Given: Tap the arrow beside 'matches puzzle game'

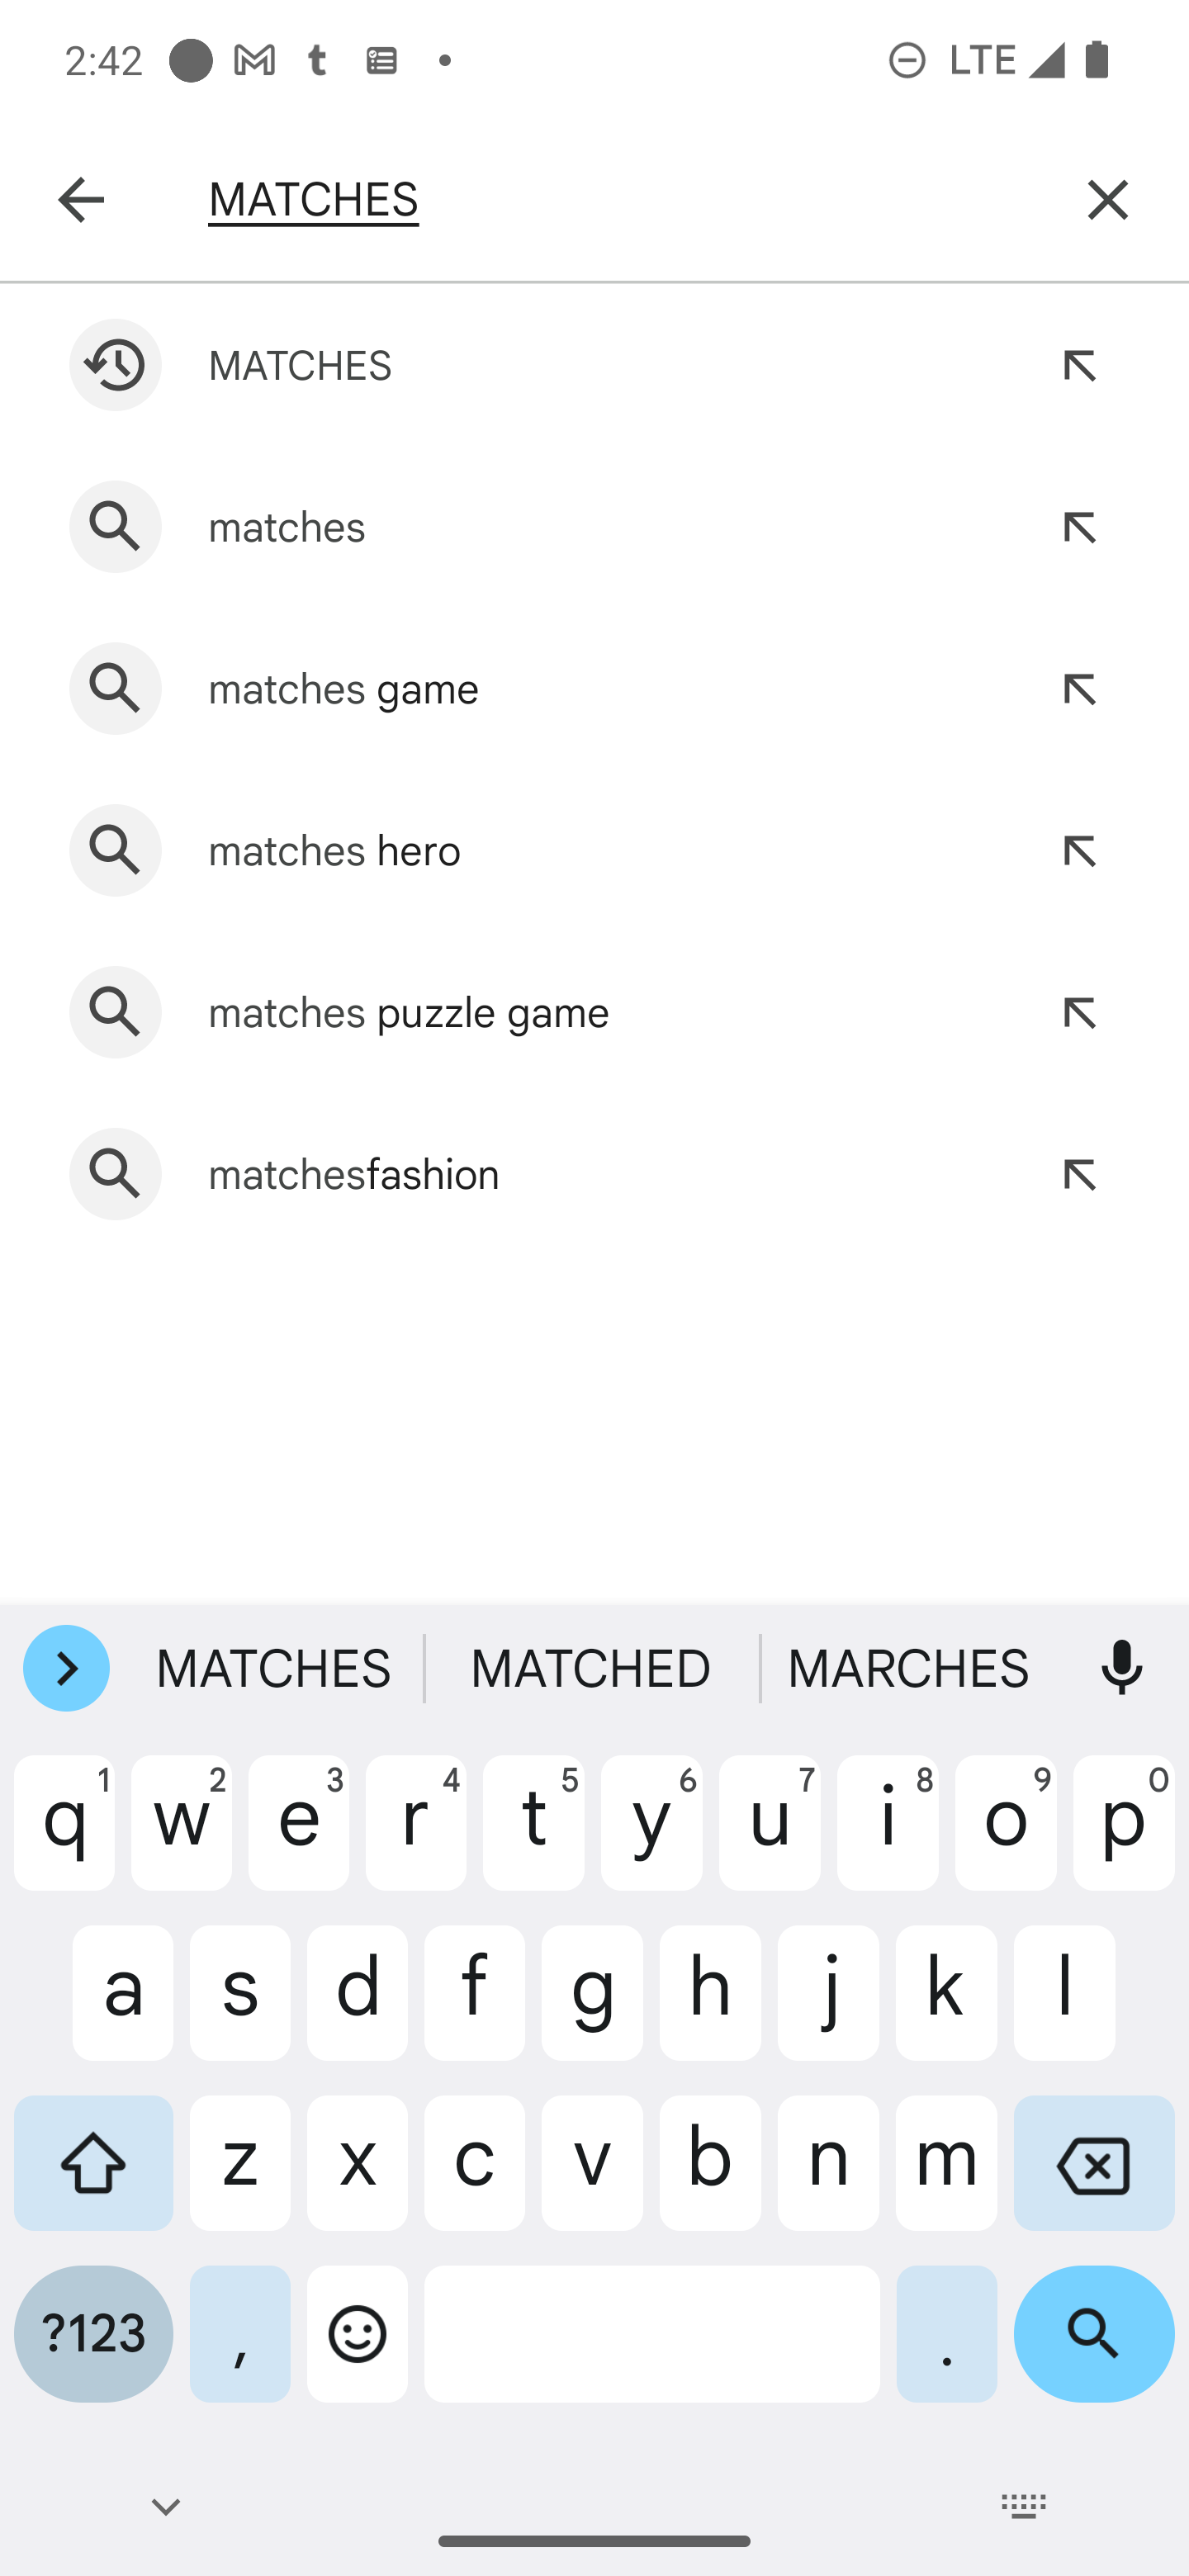Looking at the screenshot, I should tap(1079, 1013).
